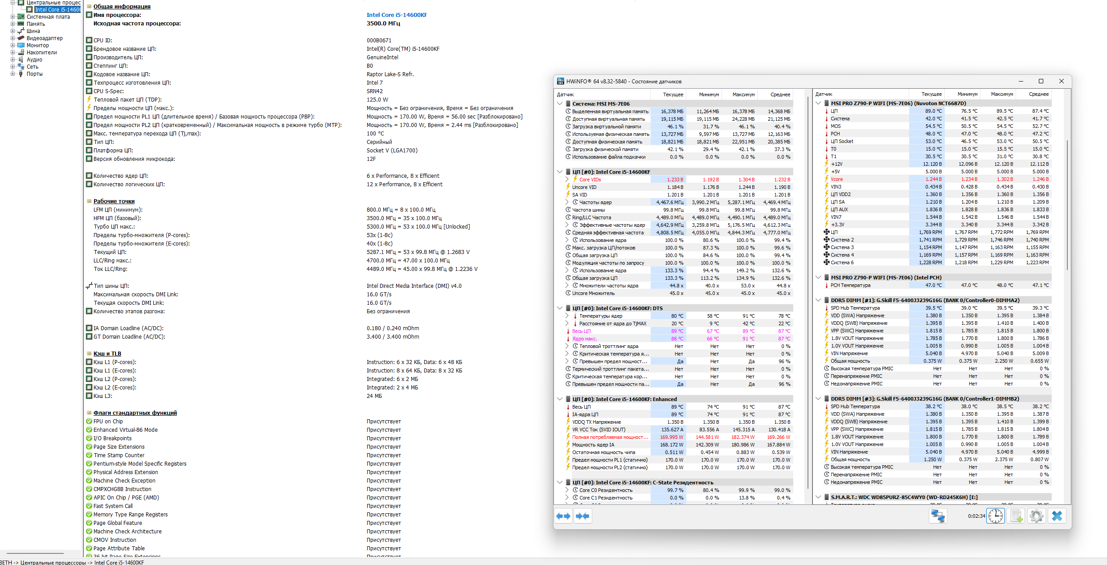This screenshot has width=1107, height=565.
Task: Collapse the Система: MSI MS-7E06 sensor group
Action: [x=560, y=103]
